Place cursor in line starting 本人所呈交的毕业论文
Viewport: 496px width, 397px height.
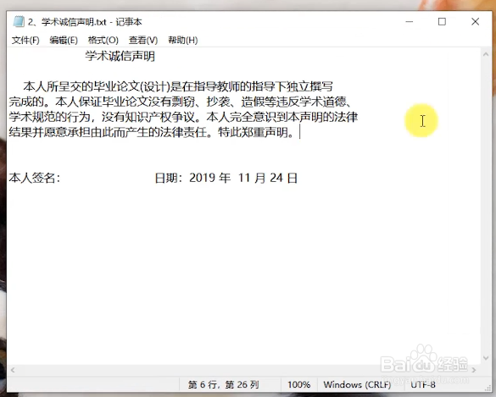(x=178, y=86)
